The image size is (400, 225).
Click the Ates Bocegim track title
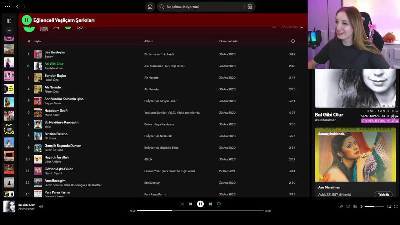click(x=55, y=181)
